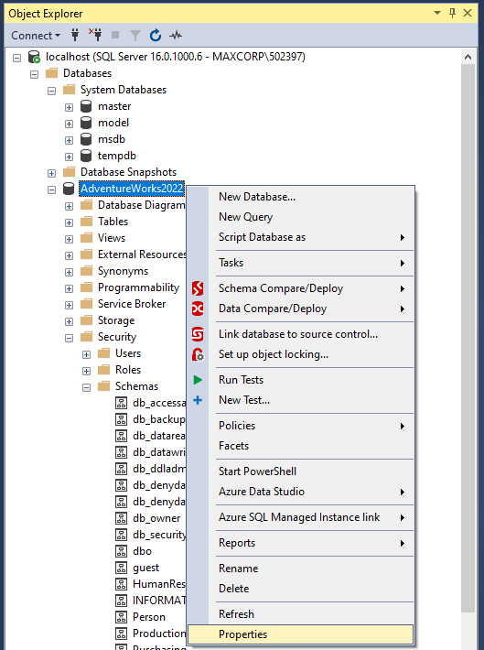Screen dimensions: 484x650
Task: Click the master database cylinder icon
Action: (x=86, y=106)
